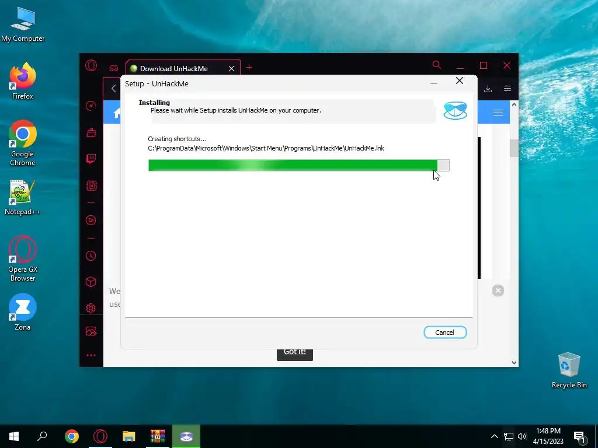Select the Google Chrome desktop shortcut
The width and height of the screenshot is (598, 448).
pyautogui.click(x=23, y=143)
